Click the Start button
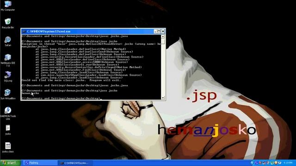Image resolution: width=296 pixels, height=166 pixels. pos(10,163)
